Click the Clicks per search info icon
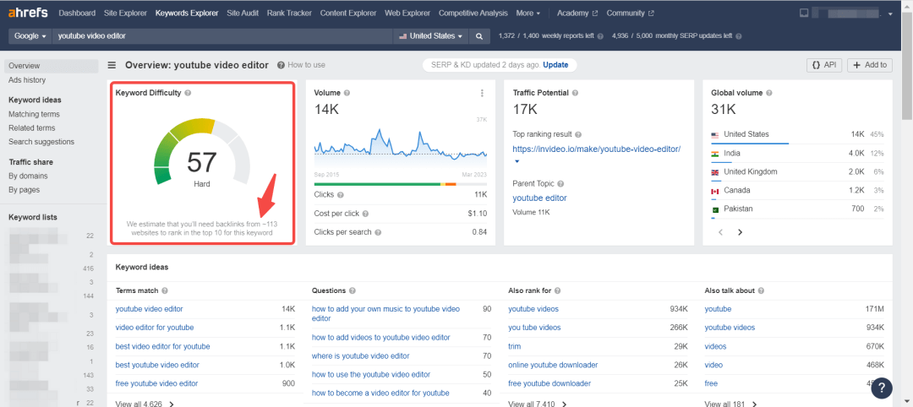Viewport: 913px width, 407px height. pyautogui.click(x=378, y=232)
